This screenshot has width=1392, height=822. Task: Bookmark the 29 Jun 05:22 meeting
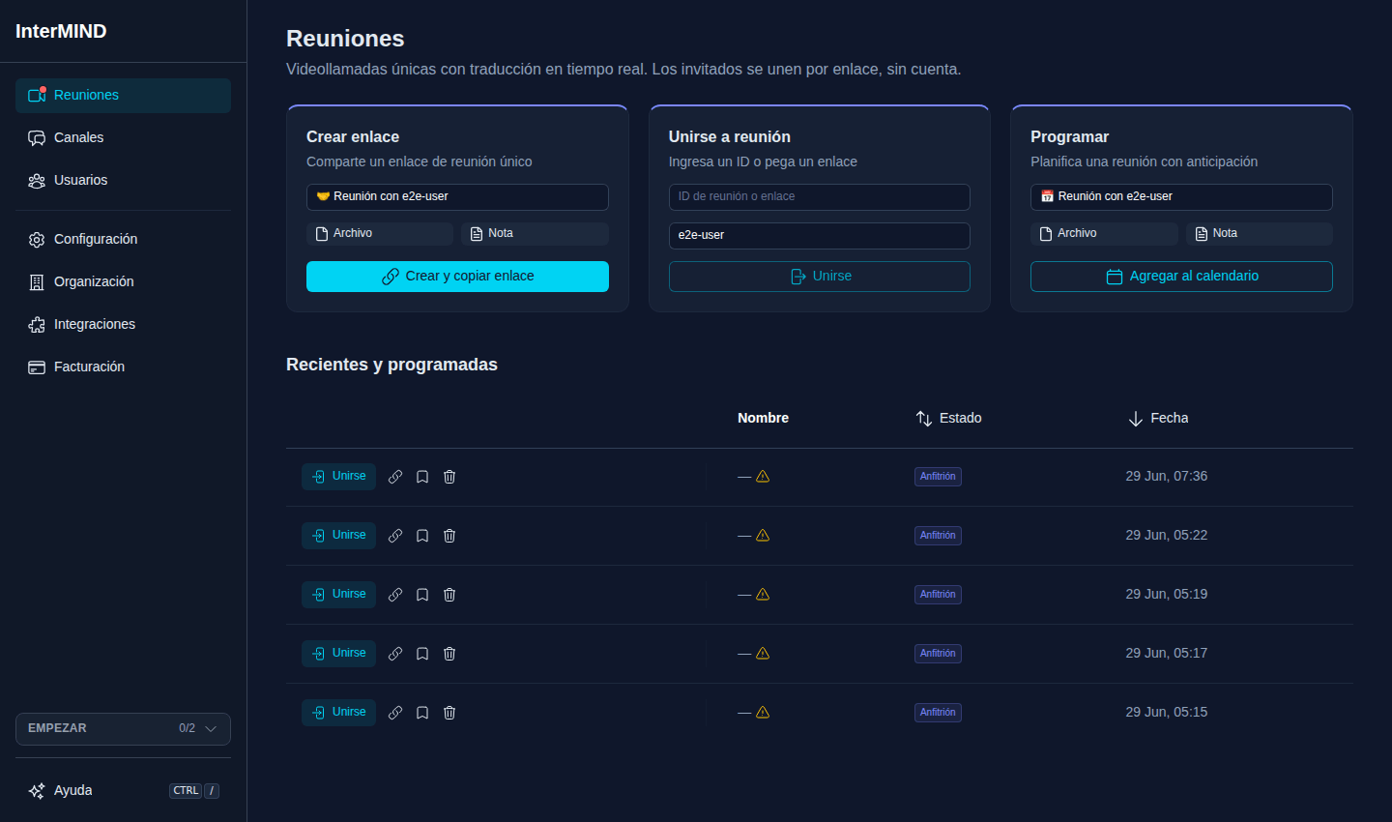click(422, 536)
